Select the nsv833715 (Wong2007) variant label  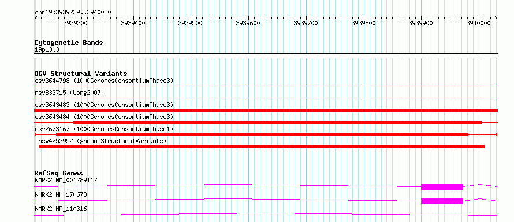[69, 93]
